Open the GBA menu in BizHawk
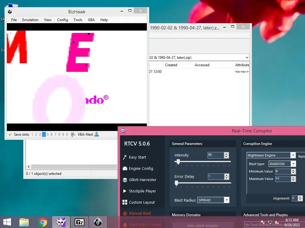Viewport: 305px width, 228px height. [91, 20]
